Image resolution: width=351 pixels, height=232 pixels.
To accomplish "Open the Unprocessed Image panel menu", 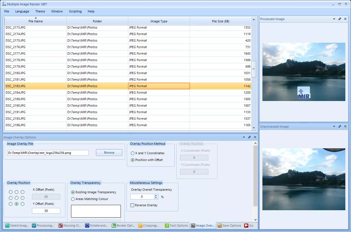I will (x=334, y=126).
